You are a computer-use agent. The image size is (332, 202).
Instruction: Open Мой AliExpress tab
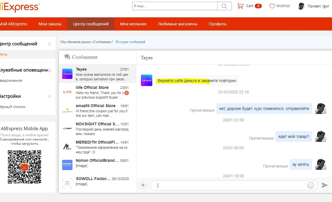(x=14, y=24)
